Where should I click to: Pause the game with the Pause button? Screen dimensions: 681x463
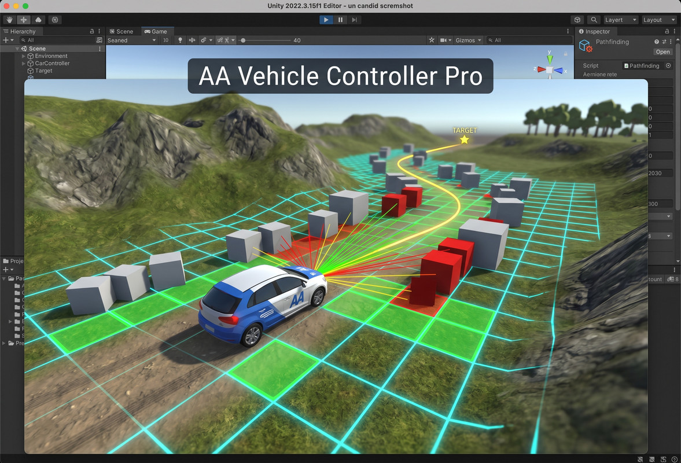[x=340, y=20]
